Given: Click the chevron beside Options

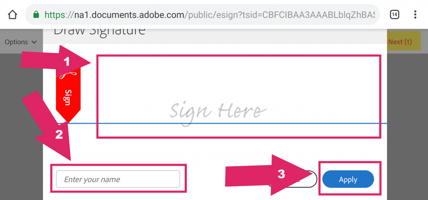Looking at the screenshot, I should (34, 42).
